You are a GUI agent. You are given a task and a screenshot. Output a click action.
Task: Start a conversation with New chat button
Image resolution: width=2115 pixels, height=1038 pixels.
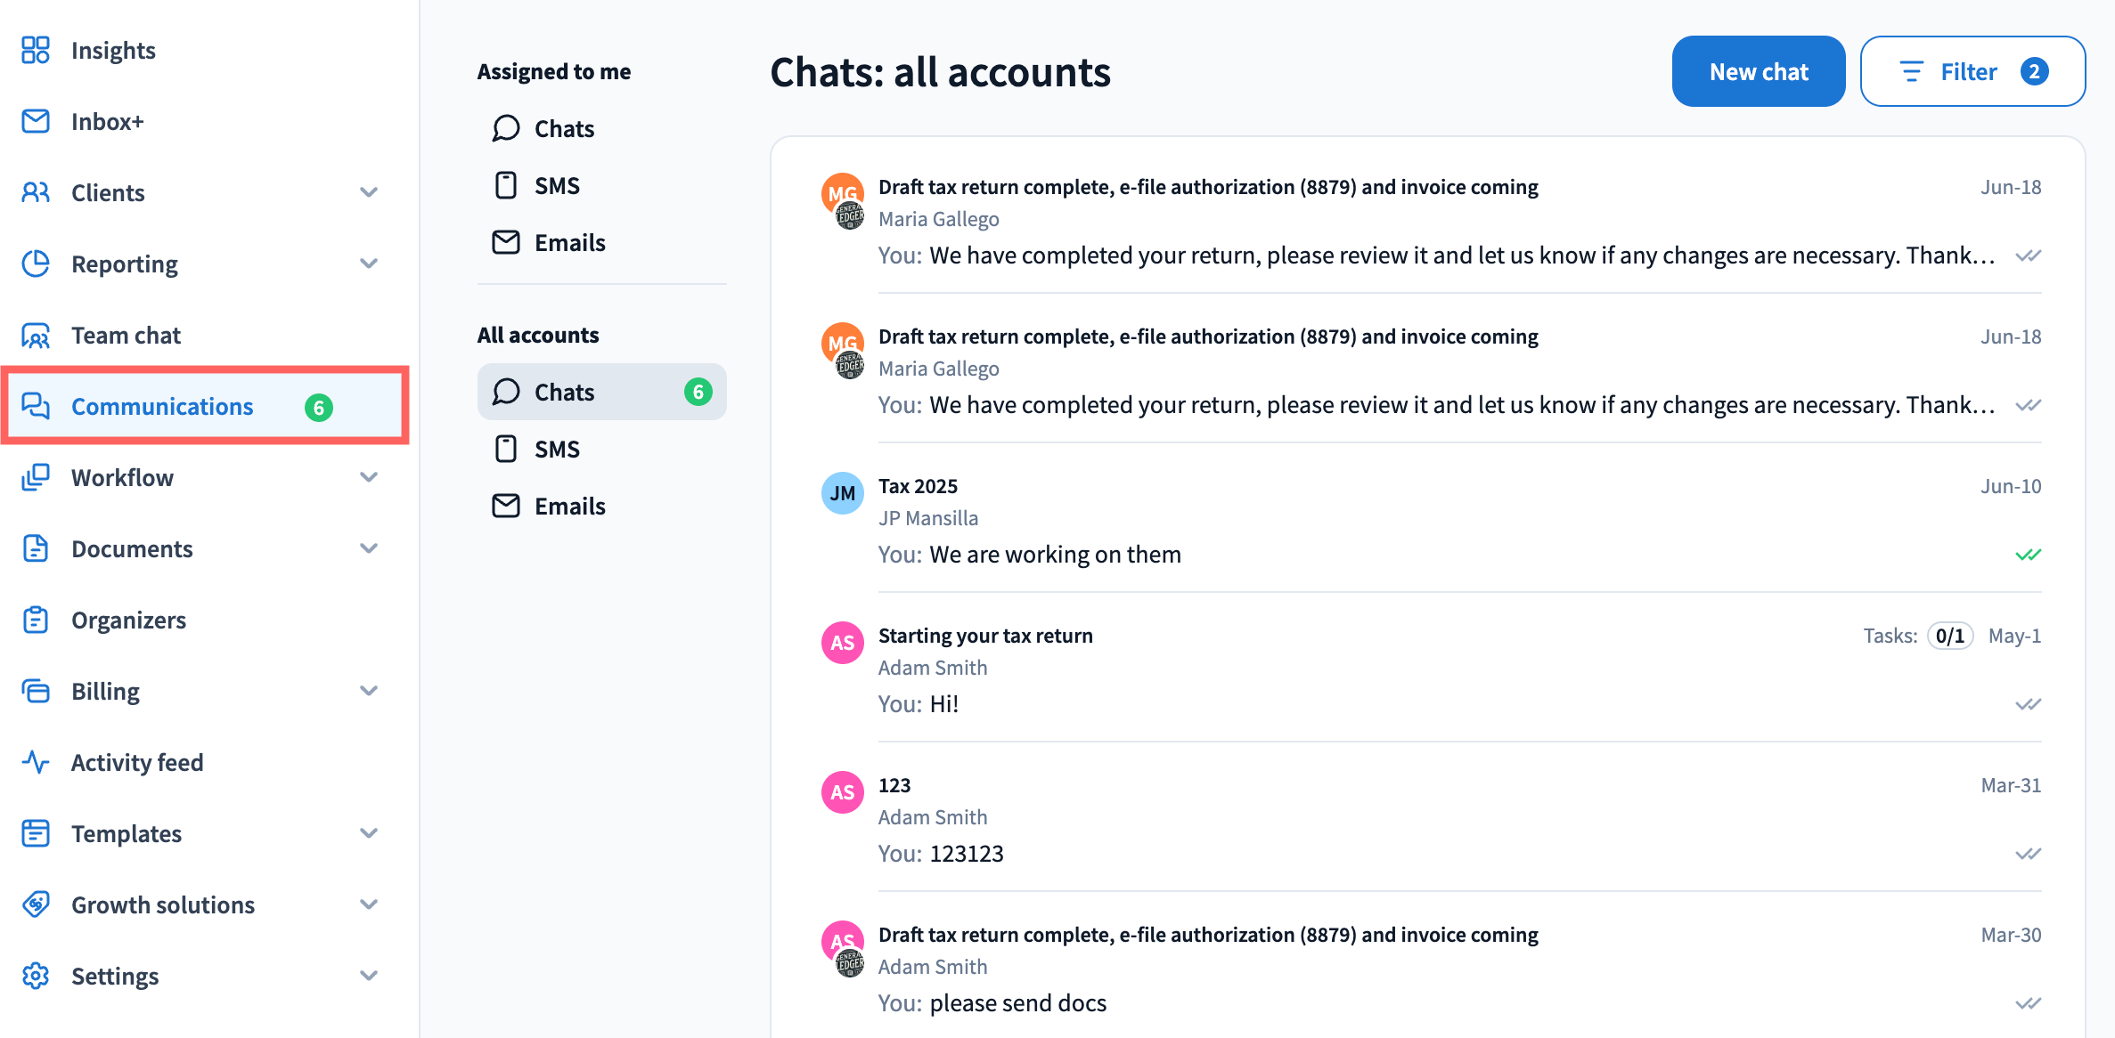tap(1759, 71)
